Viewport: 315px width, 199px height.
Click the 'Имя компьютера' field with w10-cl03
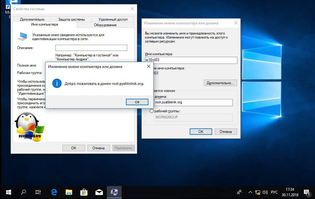(191, 60)
